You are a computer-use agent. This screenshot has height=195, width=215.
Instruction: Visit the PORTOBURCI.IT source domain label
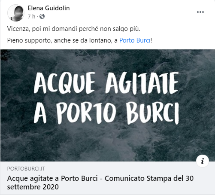(x=26, y=169)
